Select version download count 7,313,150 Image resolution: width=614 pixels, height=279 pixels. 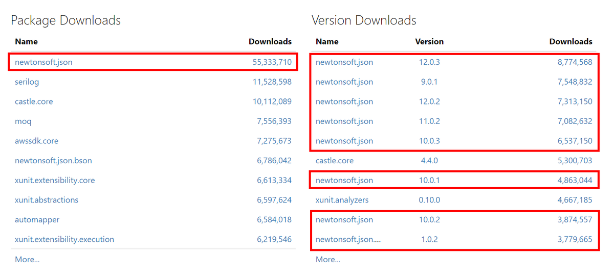point(575,102)
